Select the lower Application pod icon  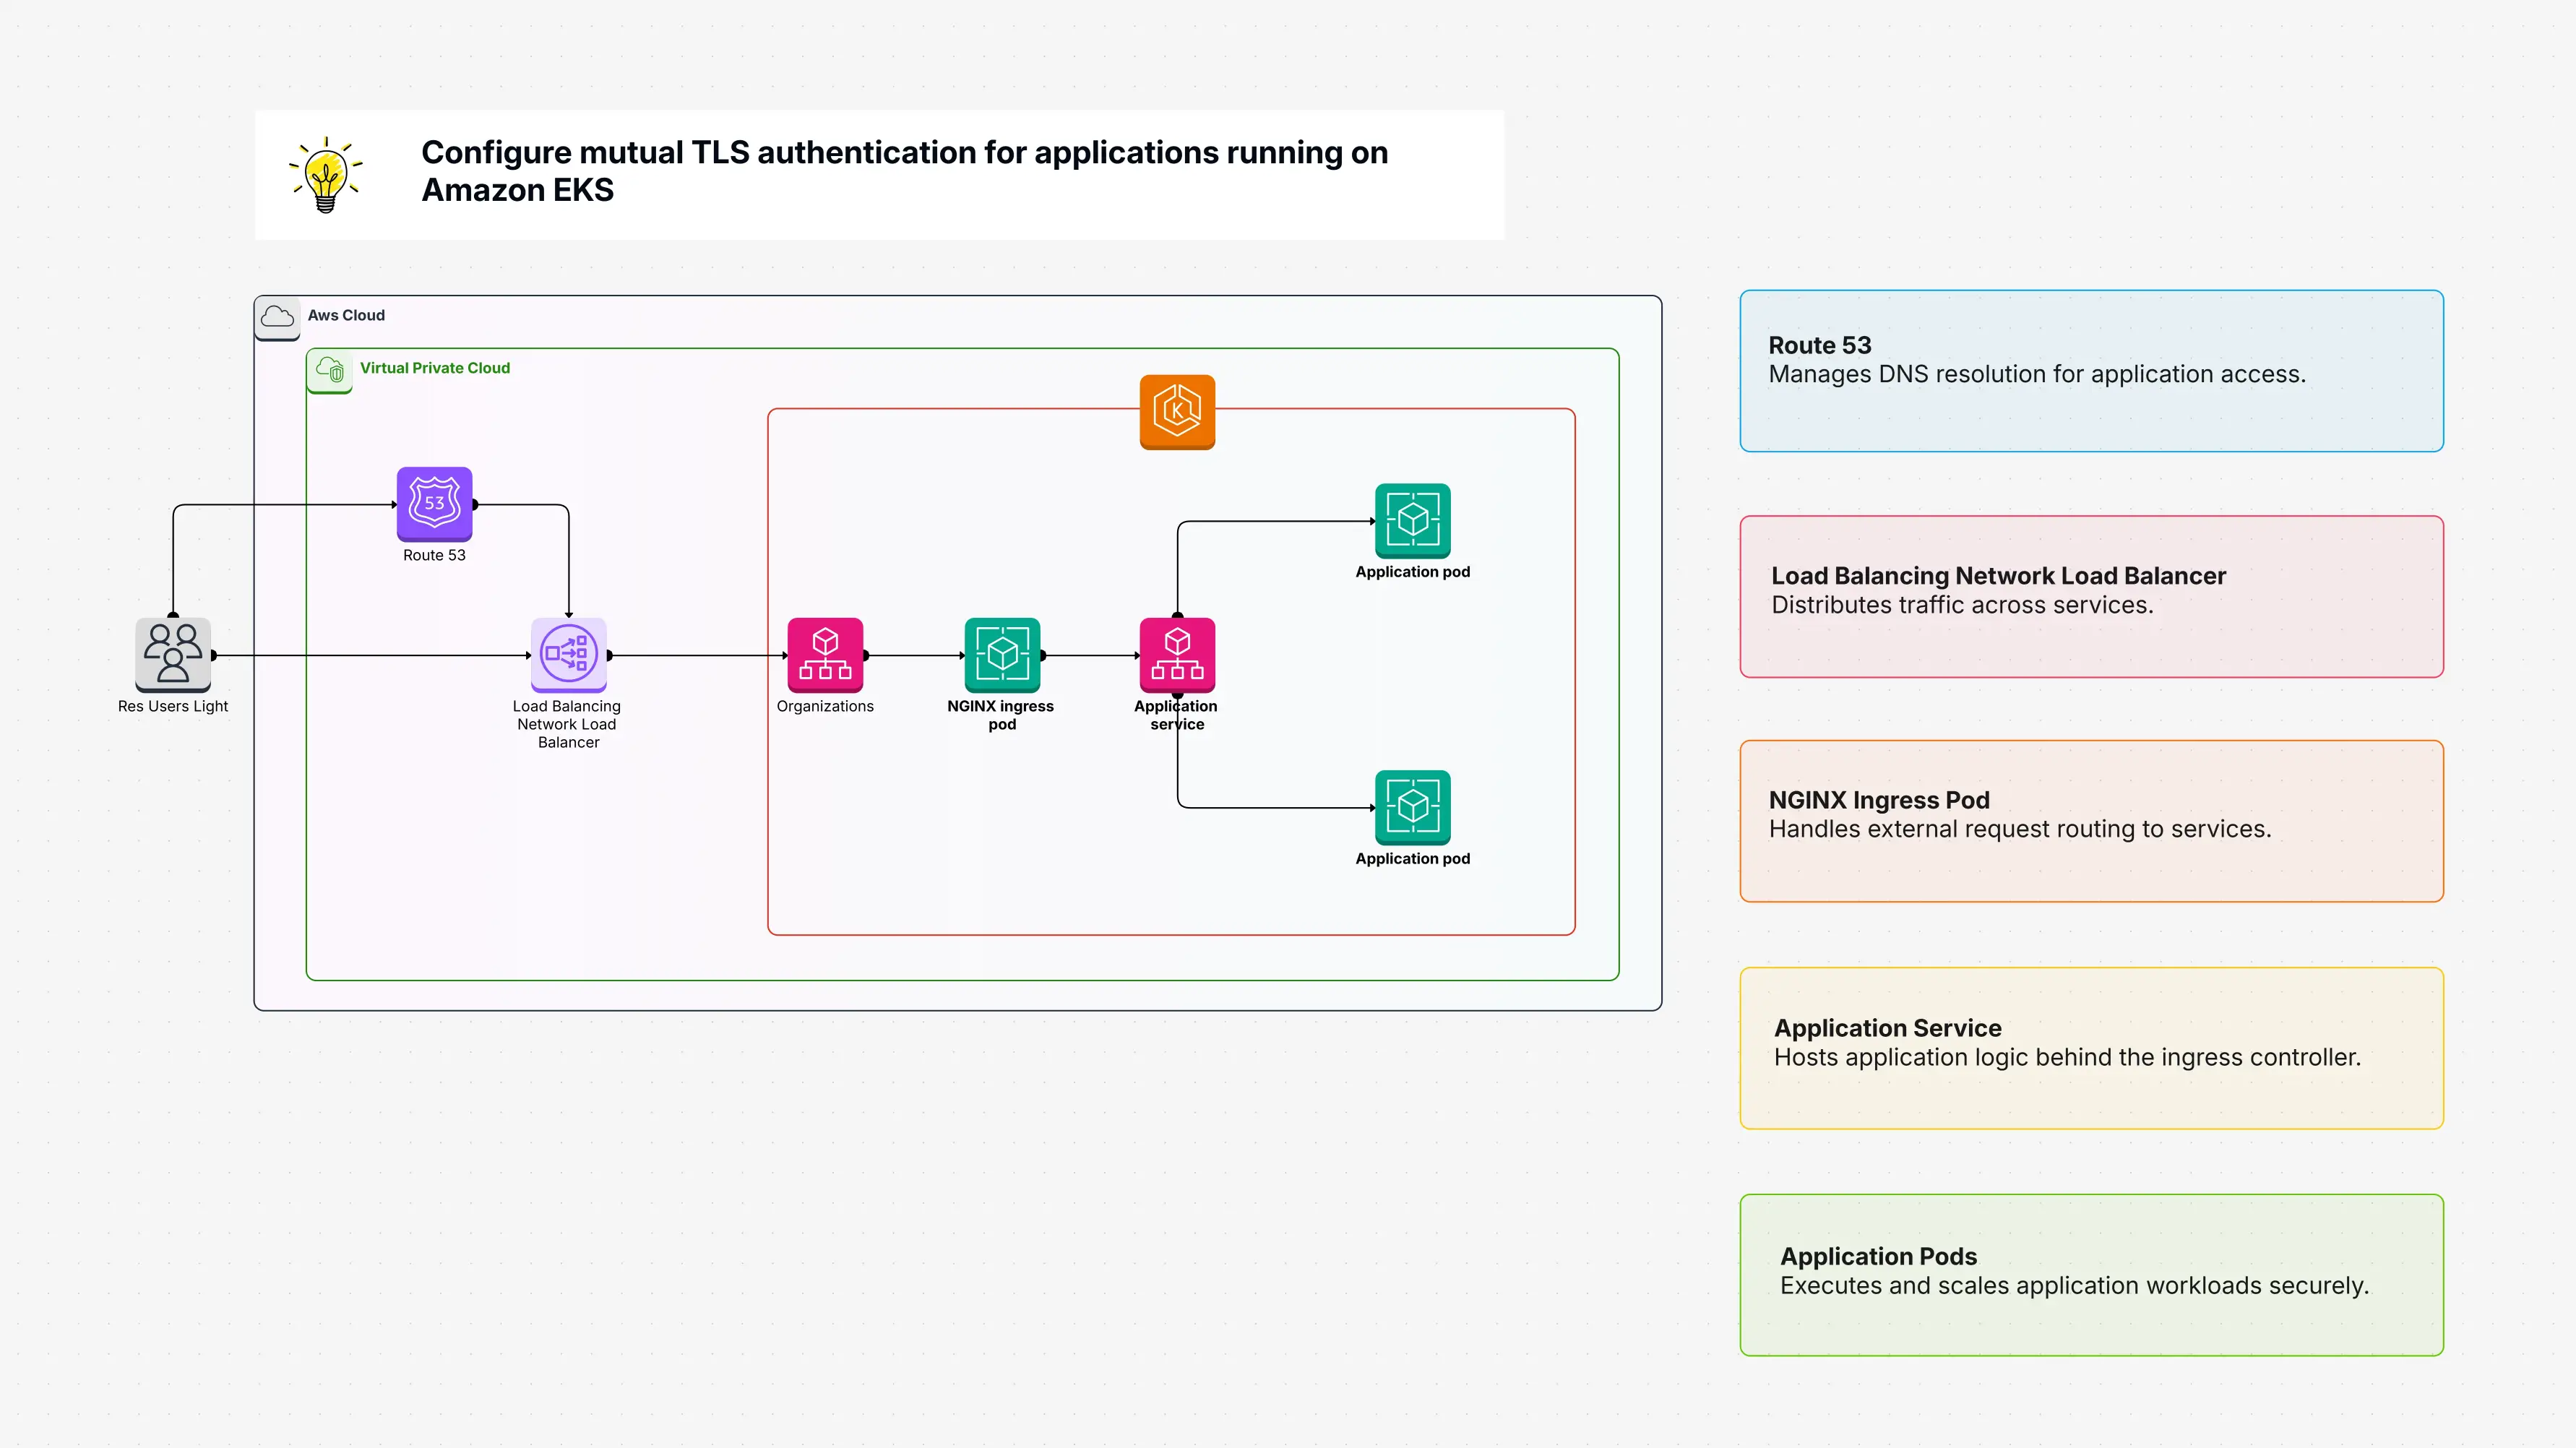pyautogui.click(x=1412, y=807)
